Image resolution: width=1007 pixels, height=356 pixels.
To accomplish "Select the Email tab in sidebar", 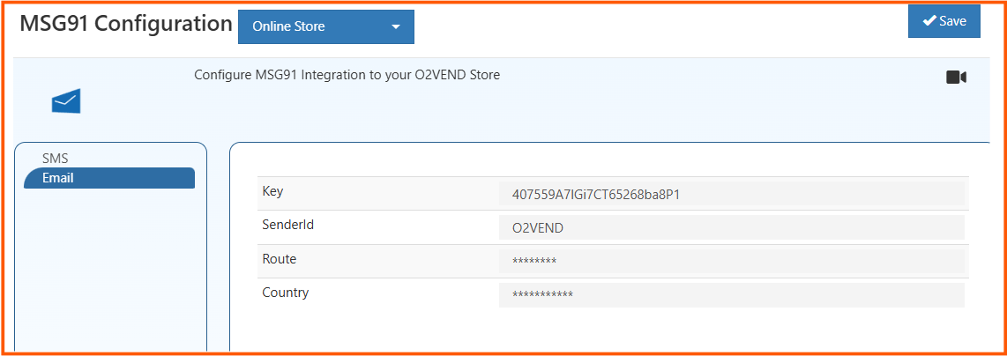I will (x=109, y=178).
